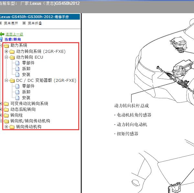Expand the 转向传动机构 subfolder node

click(6, 127)
